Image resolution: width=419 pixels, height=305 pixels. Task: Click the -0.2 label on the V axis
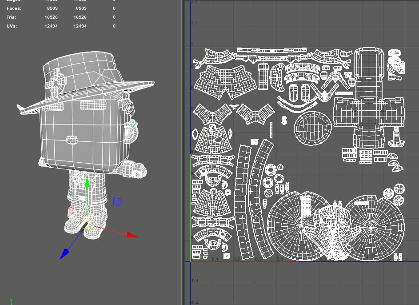pos(195,302)
